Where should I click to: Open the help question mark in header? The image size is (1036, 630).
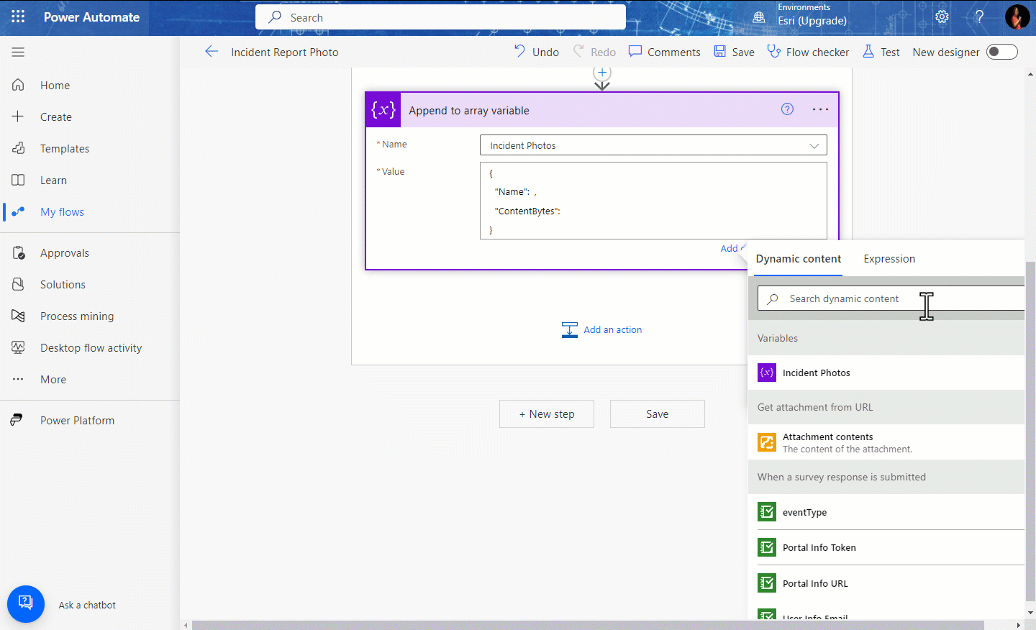[x=979, y=17]
